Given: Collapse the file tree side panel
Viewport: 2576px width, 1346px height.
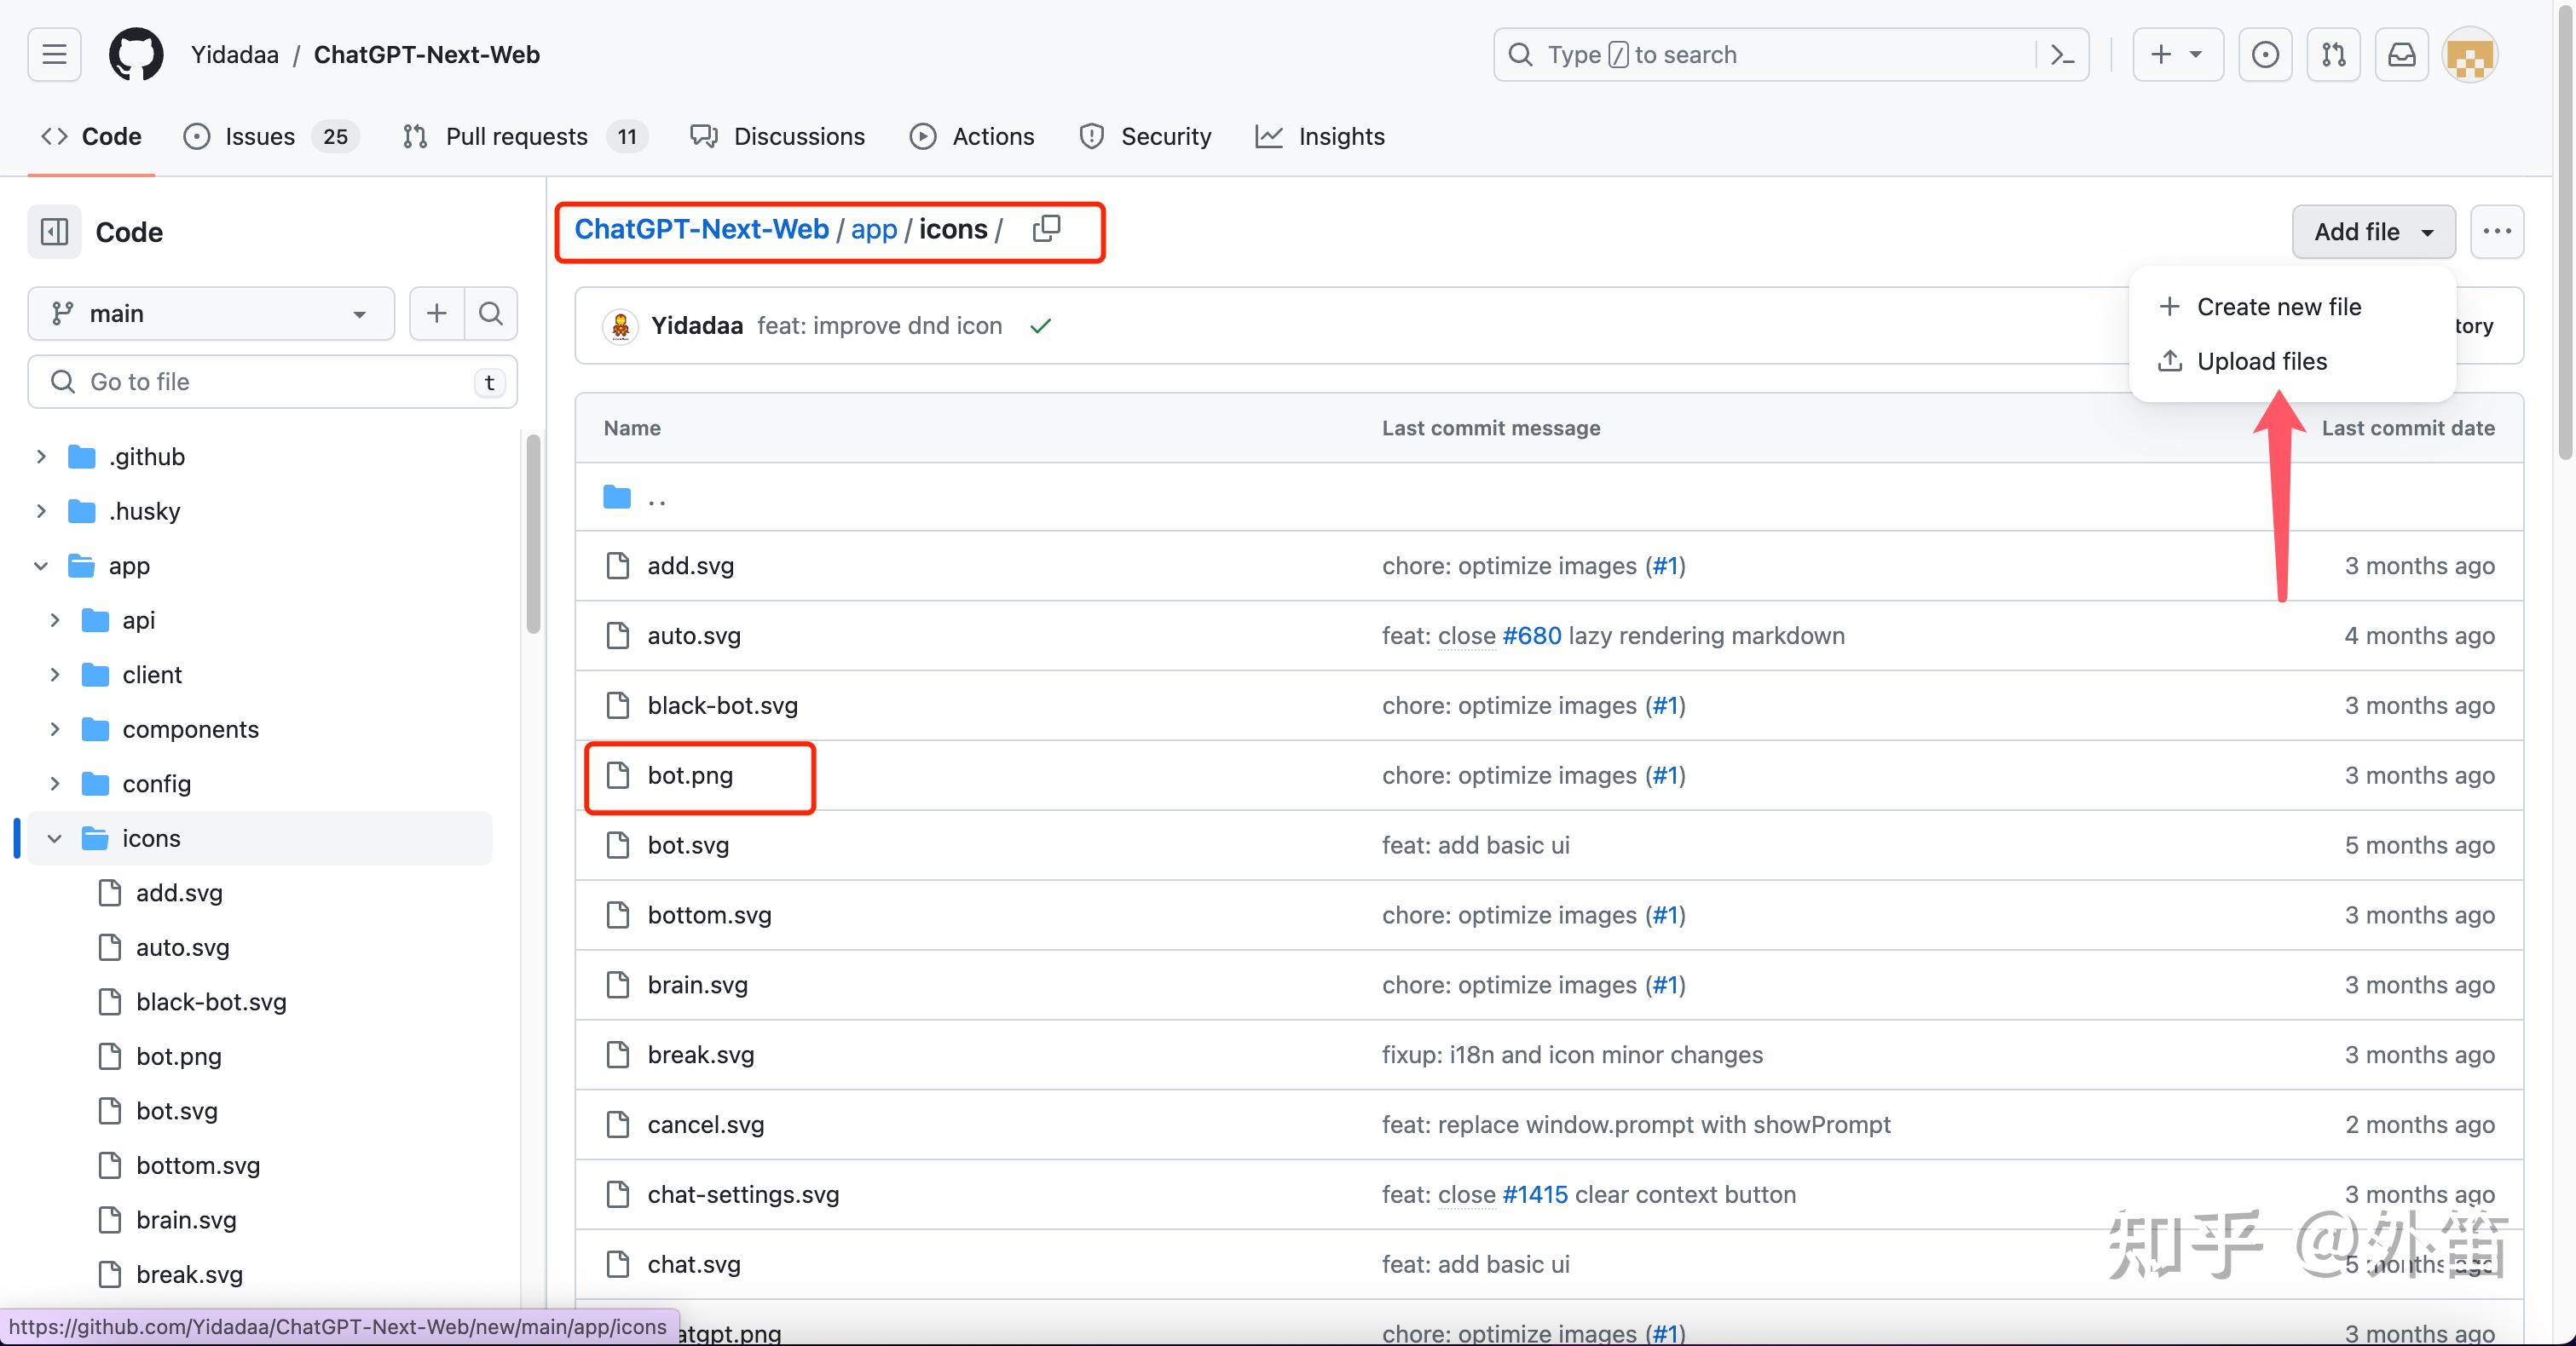Looking at the screenshot, I should pos(54,232).
